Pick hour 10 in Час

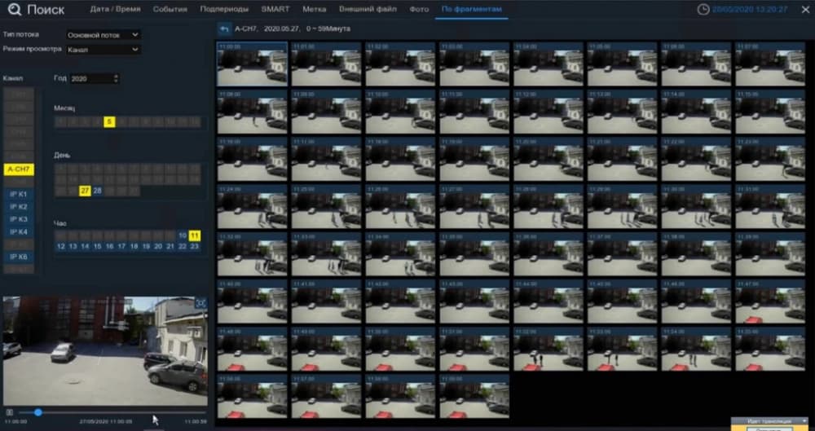pyautogui.click(x=183, y=235)
